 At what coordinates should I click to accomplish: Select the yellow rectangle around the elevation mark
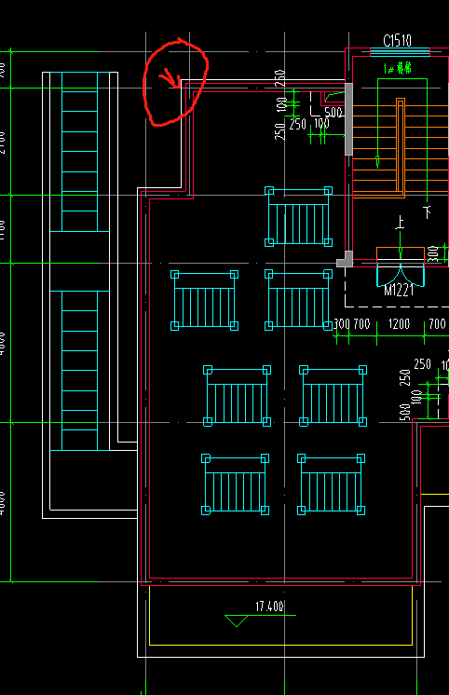281,615
